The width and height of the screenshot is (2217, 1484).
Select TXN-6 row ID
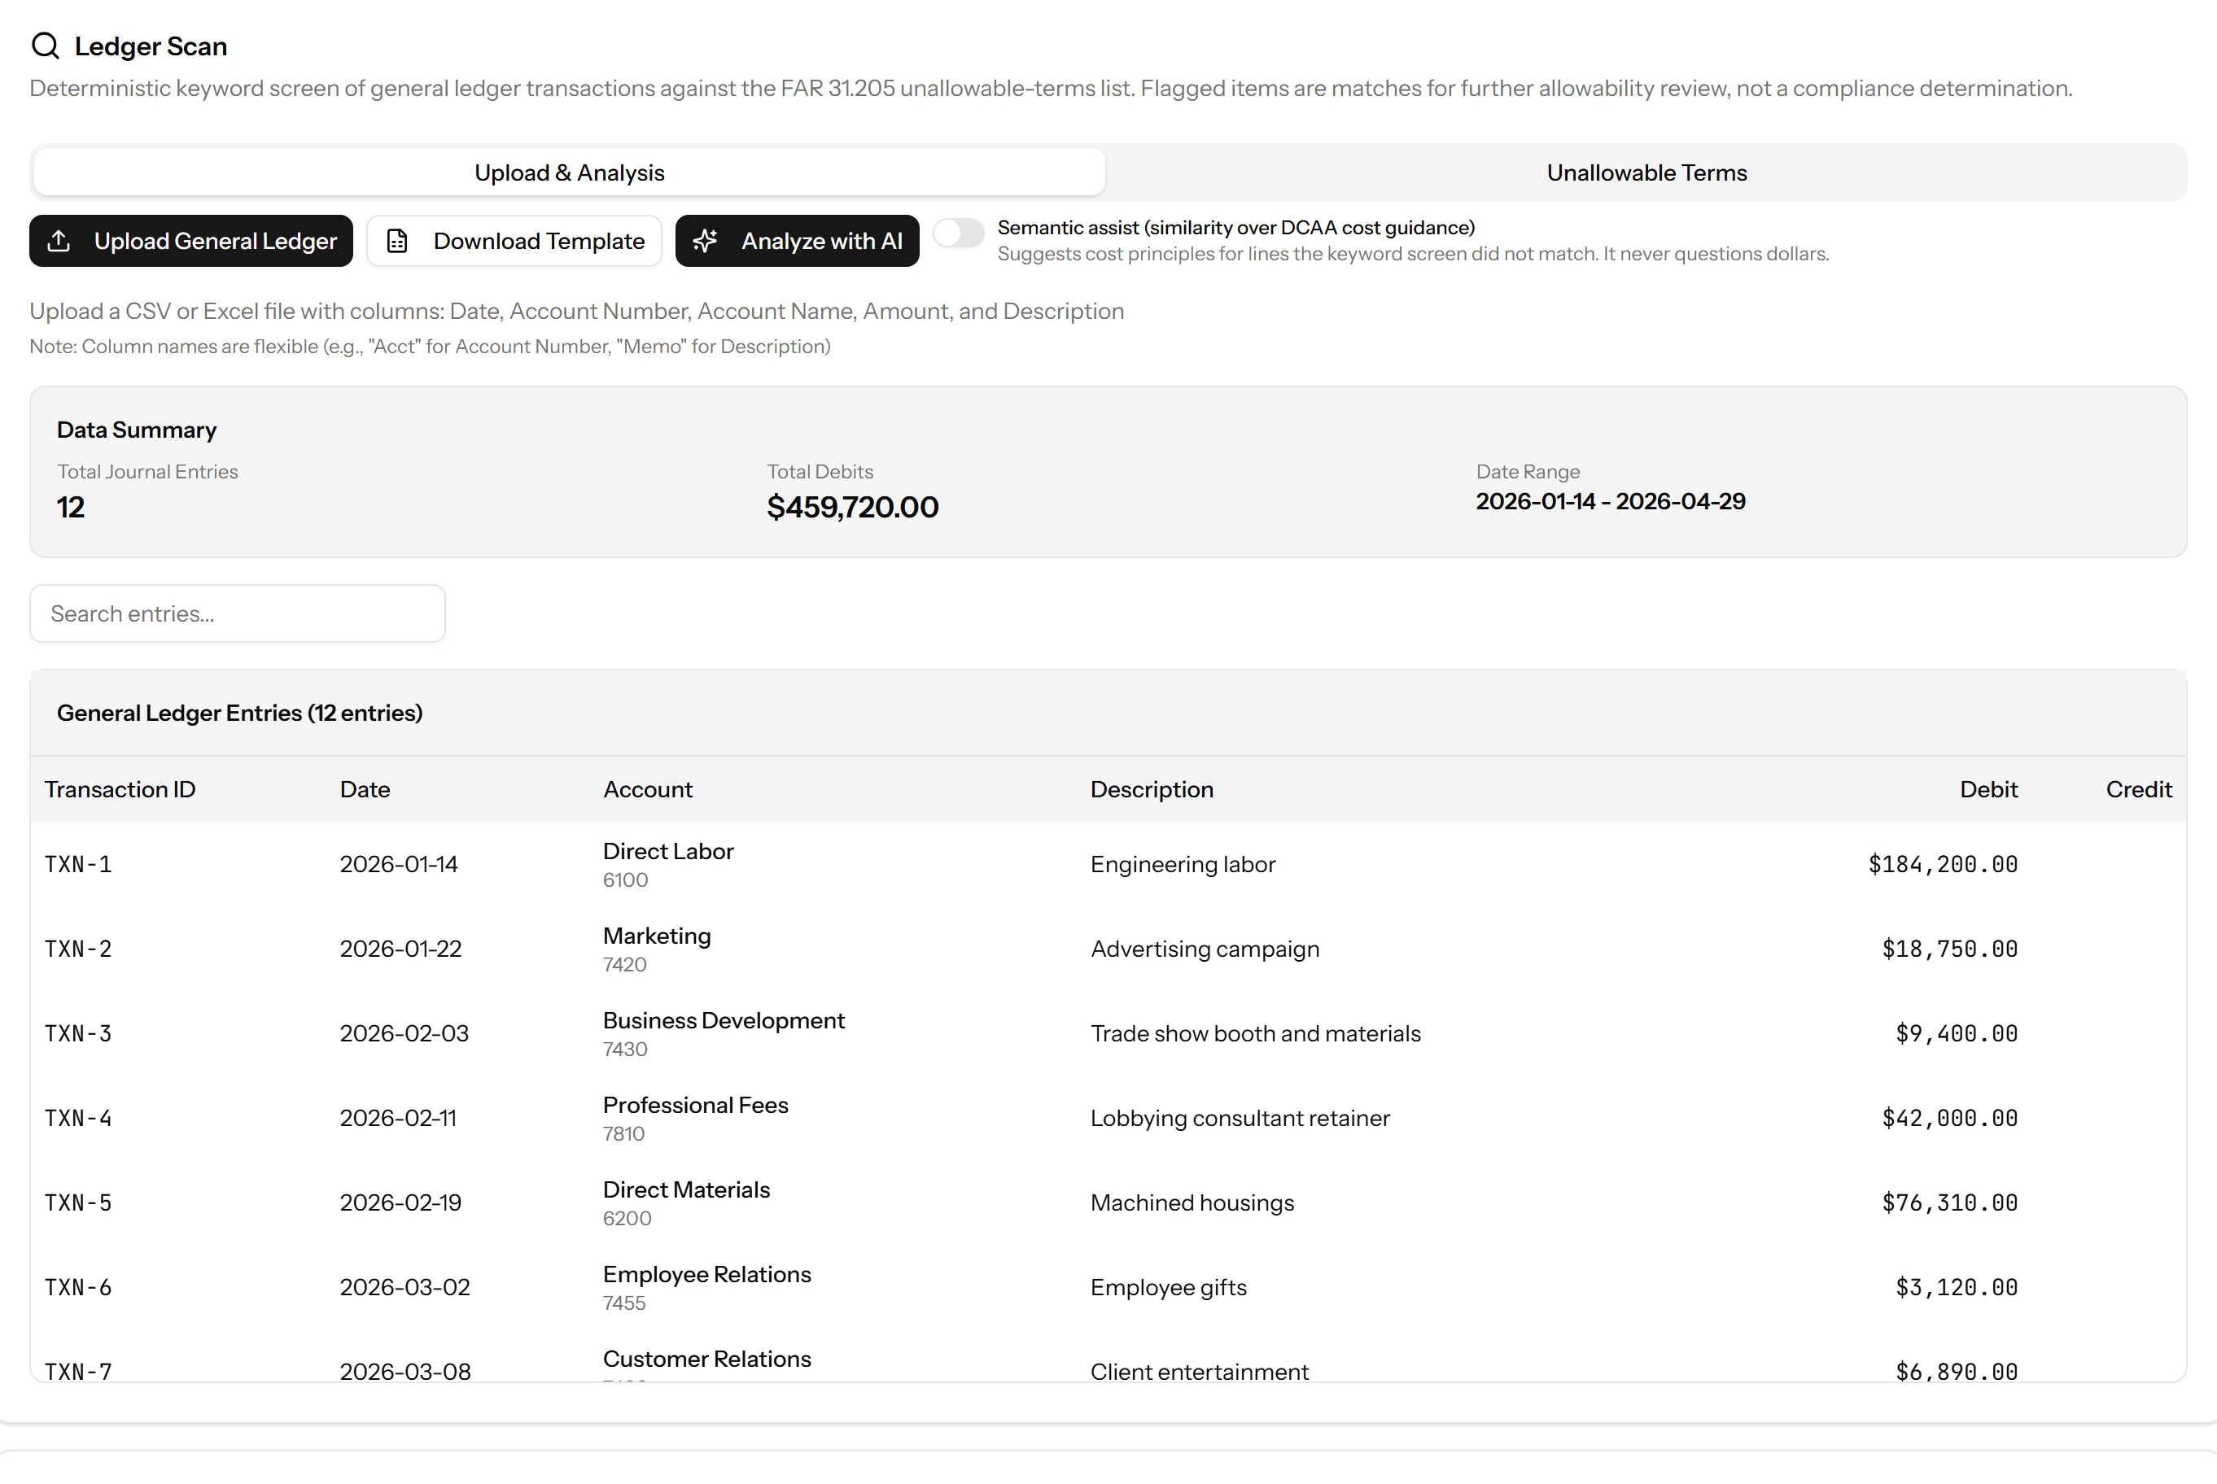[79, 1287]
